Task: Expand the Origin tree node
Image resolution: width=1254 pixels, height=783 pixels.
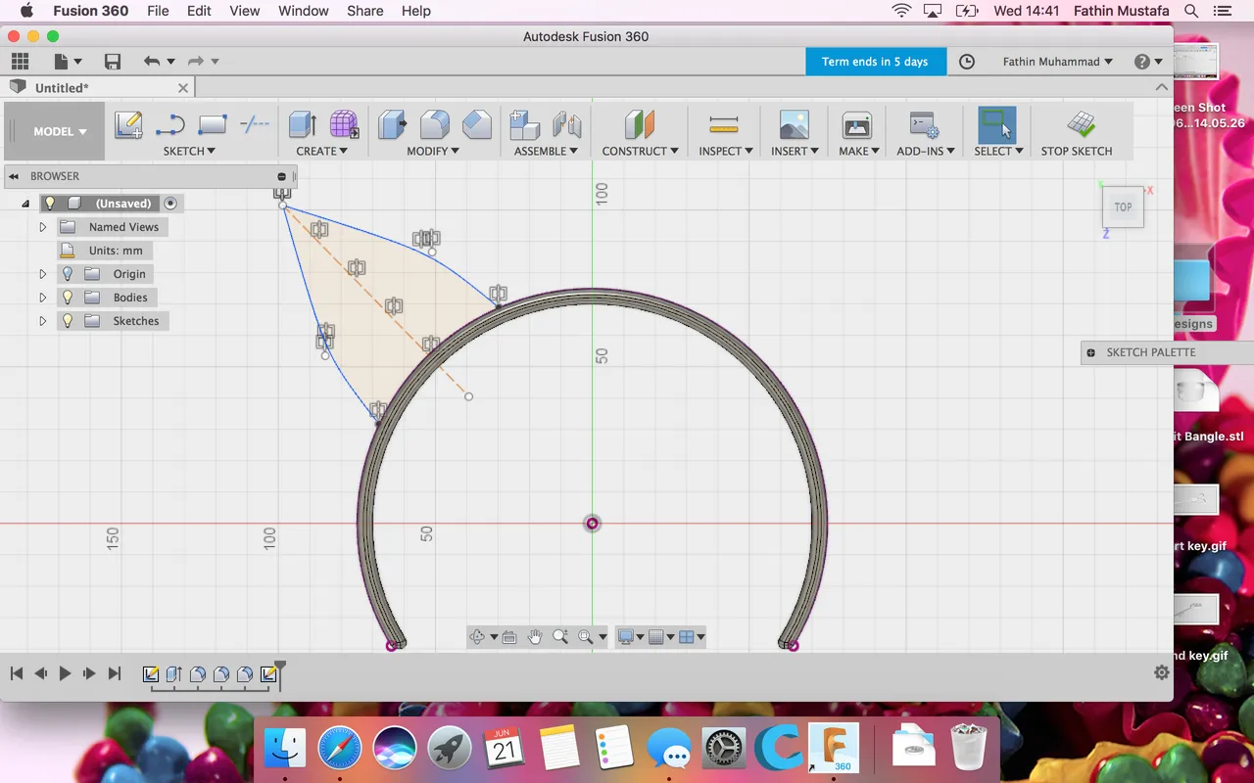Action: click(42, 274)
